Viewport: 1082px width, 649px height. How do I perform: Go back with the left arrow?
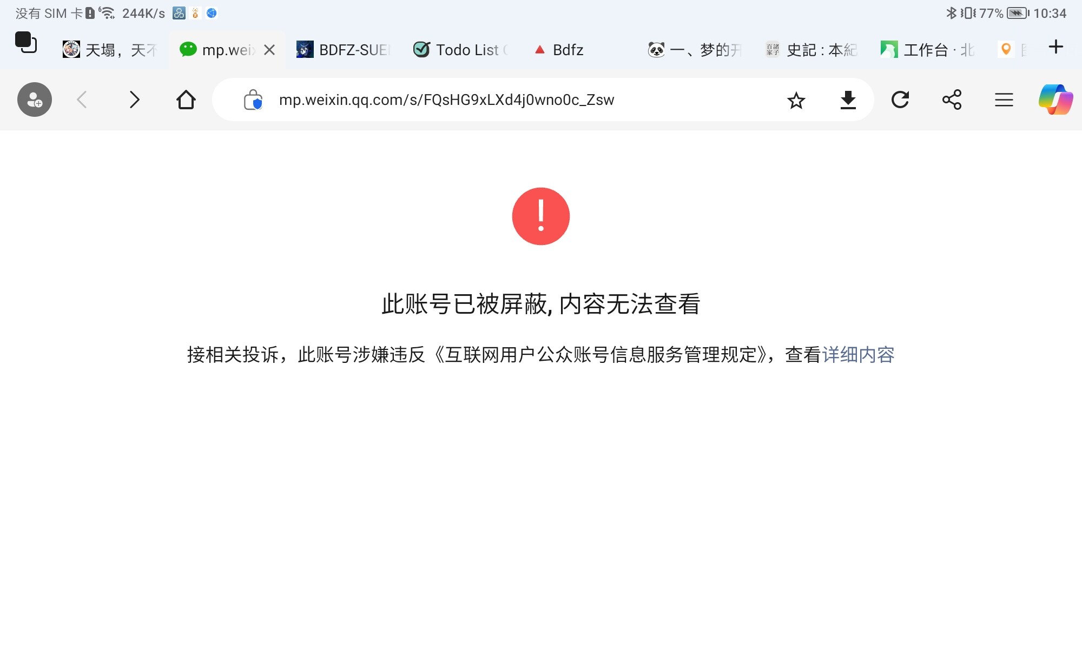click(82, 100)
